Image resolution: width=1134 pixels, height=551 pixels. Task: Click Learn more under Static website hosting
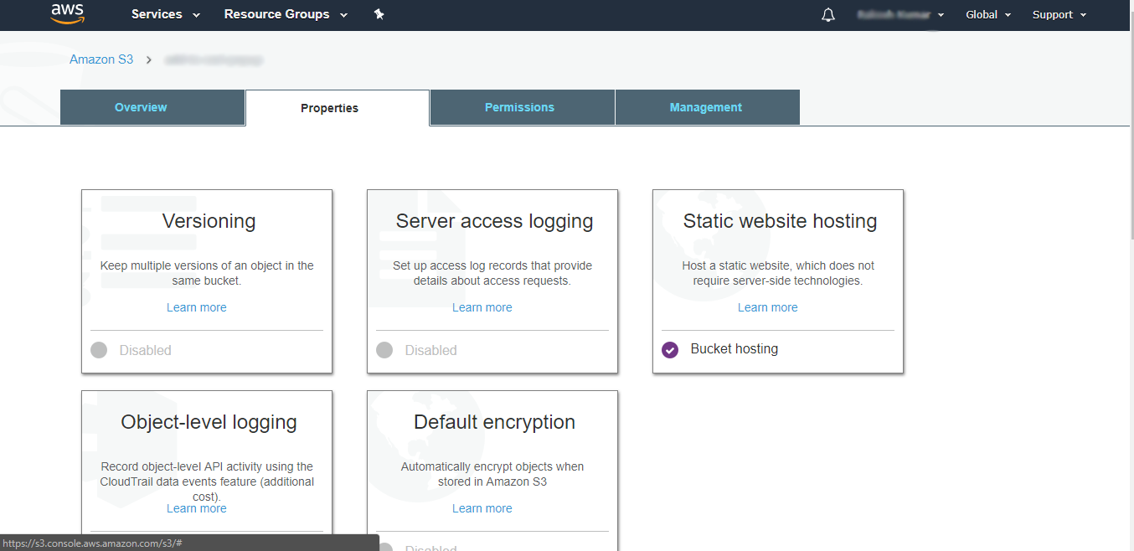coord(767,307)
